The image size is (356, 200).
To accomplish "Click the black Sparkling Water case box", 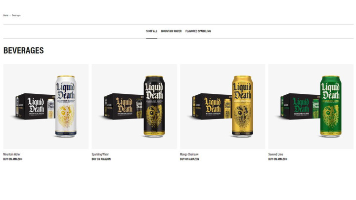I will [124, 106].
